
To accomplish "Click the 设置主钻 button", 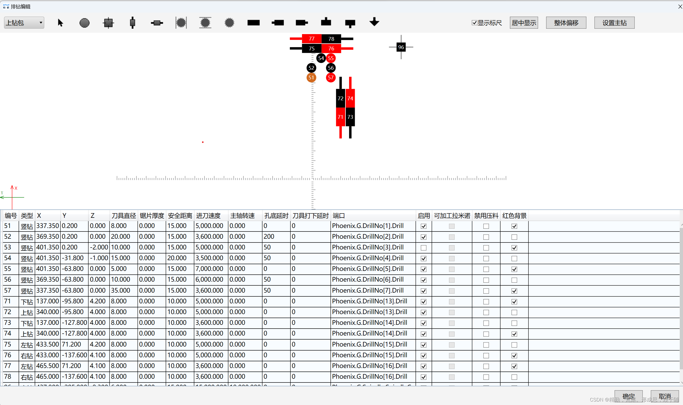I will click(x=614, y=23).
